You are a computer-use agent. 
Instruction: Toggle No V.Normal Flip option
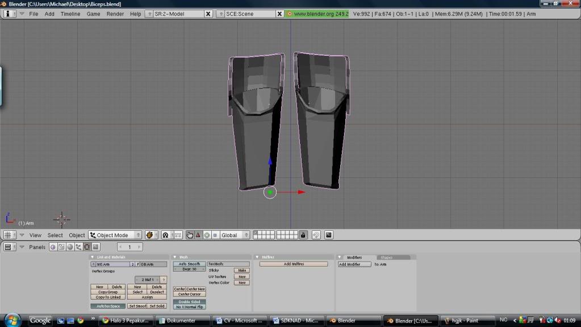pyautogui.click(x=189, y=307)
